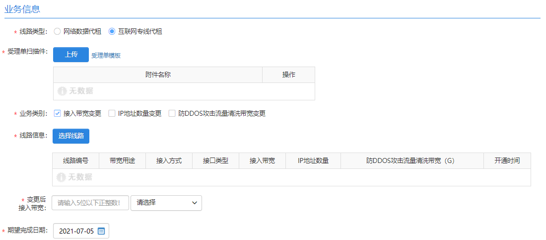Focus the 变更后接入带宽 number input field
546x240 pixels.
pos(90,203)
